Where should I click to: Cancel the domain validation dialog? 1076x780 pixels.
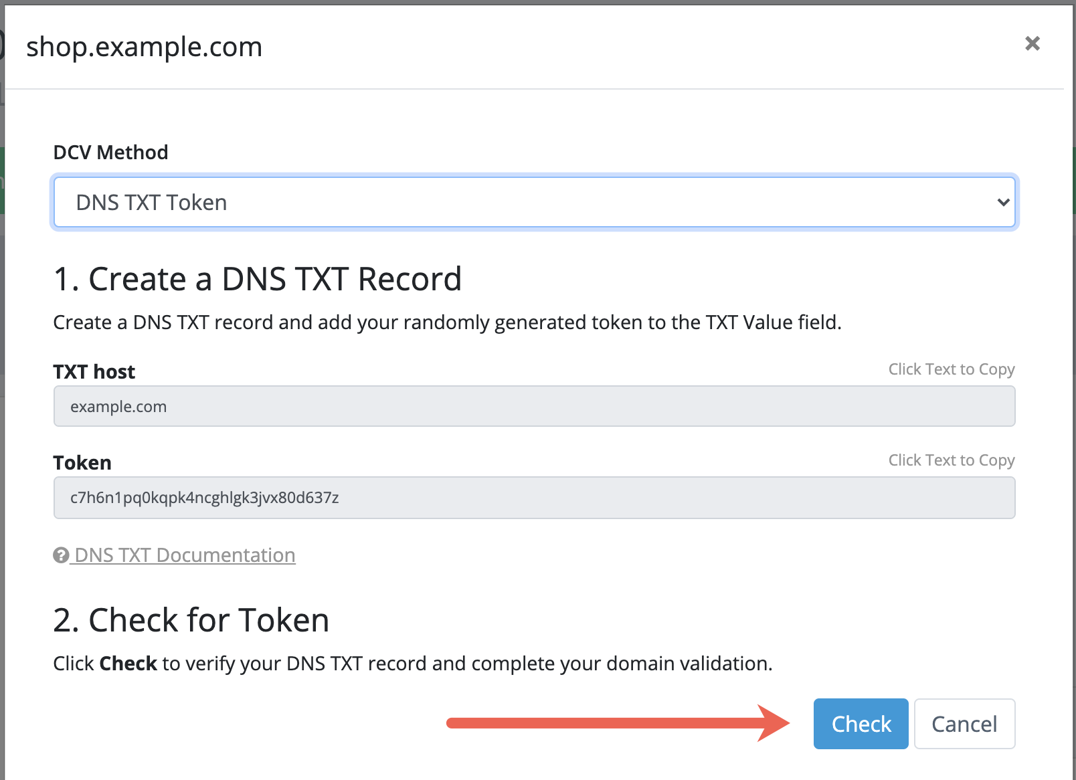tap(964, 724)
